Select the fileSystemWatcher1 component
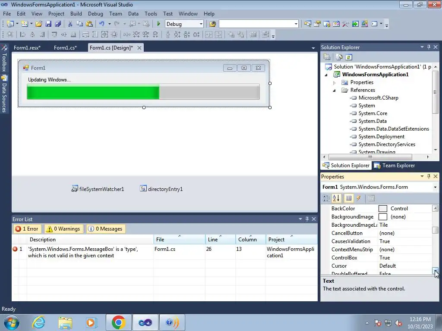442x331 pixels. [98, 189]
